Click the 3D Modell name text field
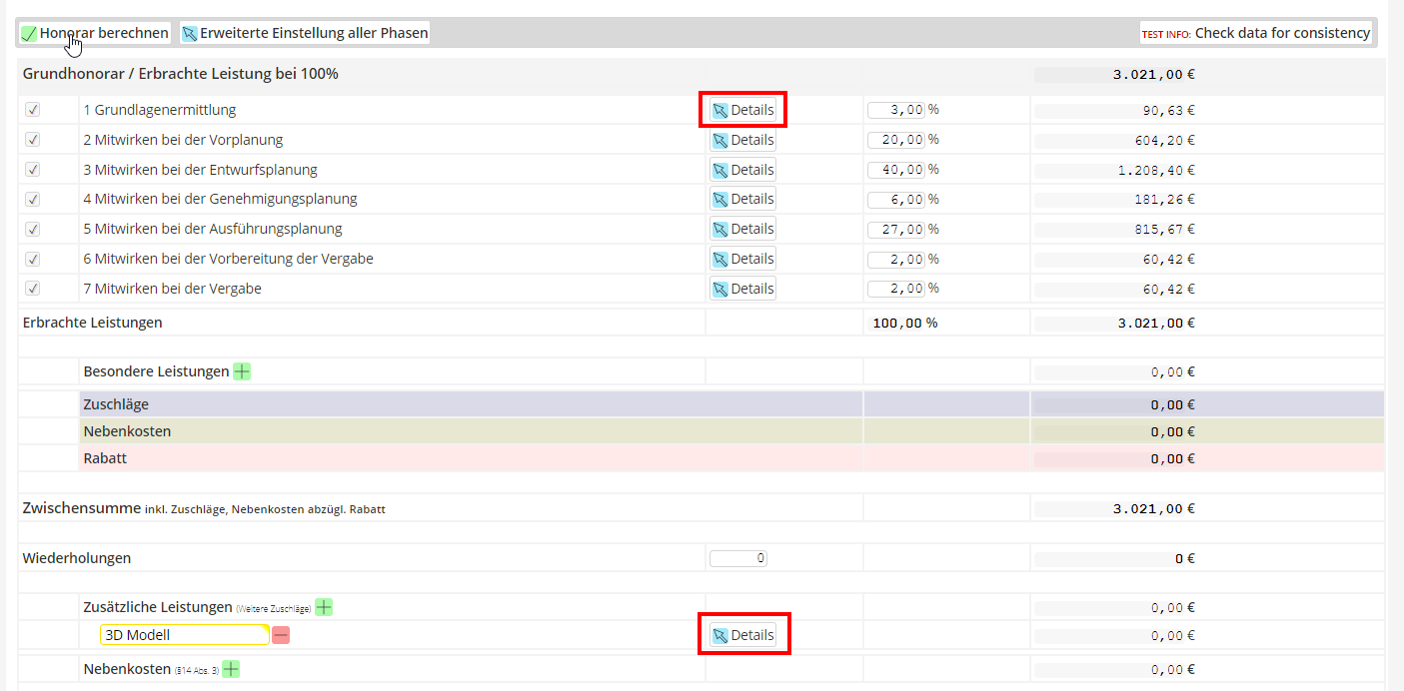This screenshot has height=691, width=1404. click(x=184, y=635)
